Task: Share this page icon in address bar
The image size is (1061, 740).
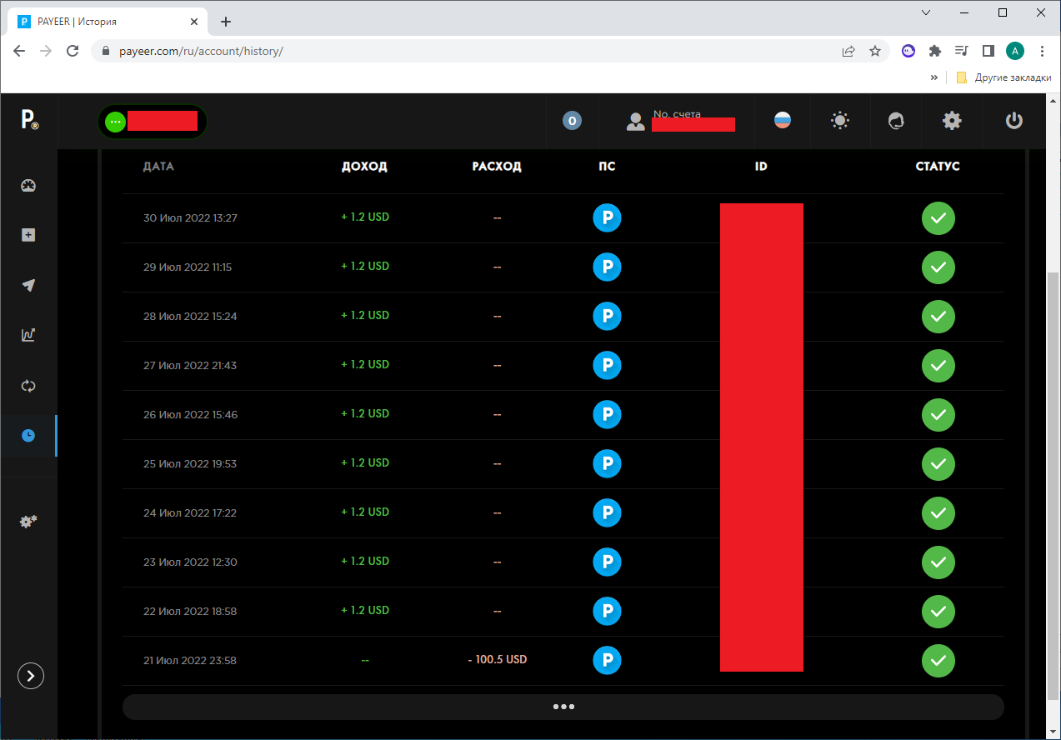Action: [x=848, y=51]
